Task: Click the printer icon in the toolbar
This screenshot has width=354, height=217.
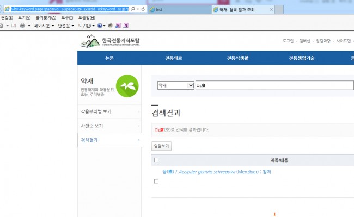Action: pos(22,26)
